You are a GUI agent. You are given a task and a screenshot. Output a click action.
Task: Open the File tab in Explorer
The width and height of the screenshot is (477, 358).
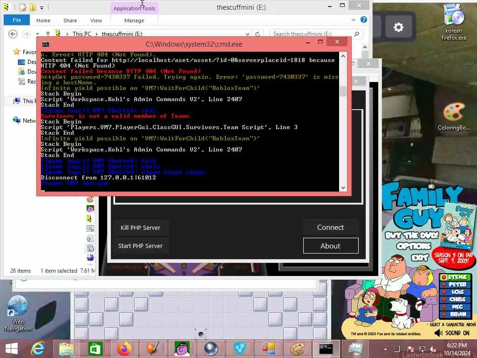coord(17,20)
